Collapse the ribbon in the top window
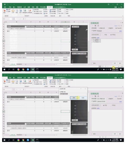 (x=123, y=16)
